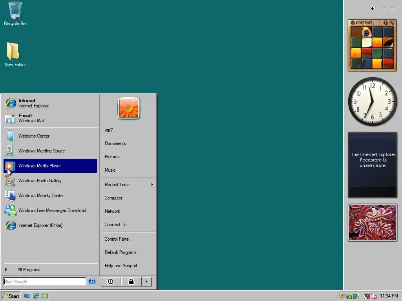Open Internet Explorer from the Start menu
The height and width of the screenshot is (301, 402).
(50, 103)
